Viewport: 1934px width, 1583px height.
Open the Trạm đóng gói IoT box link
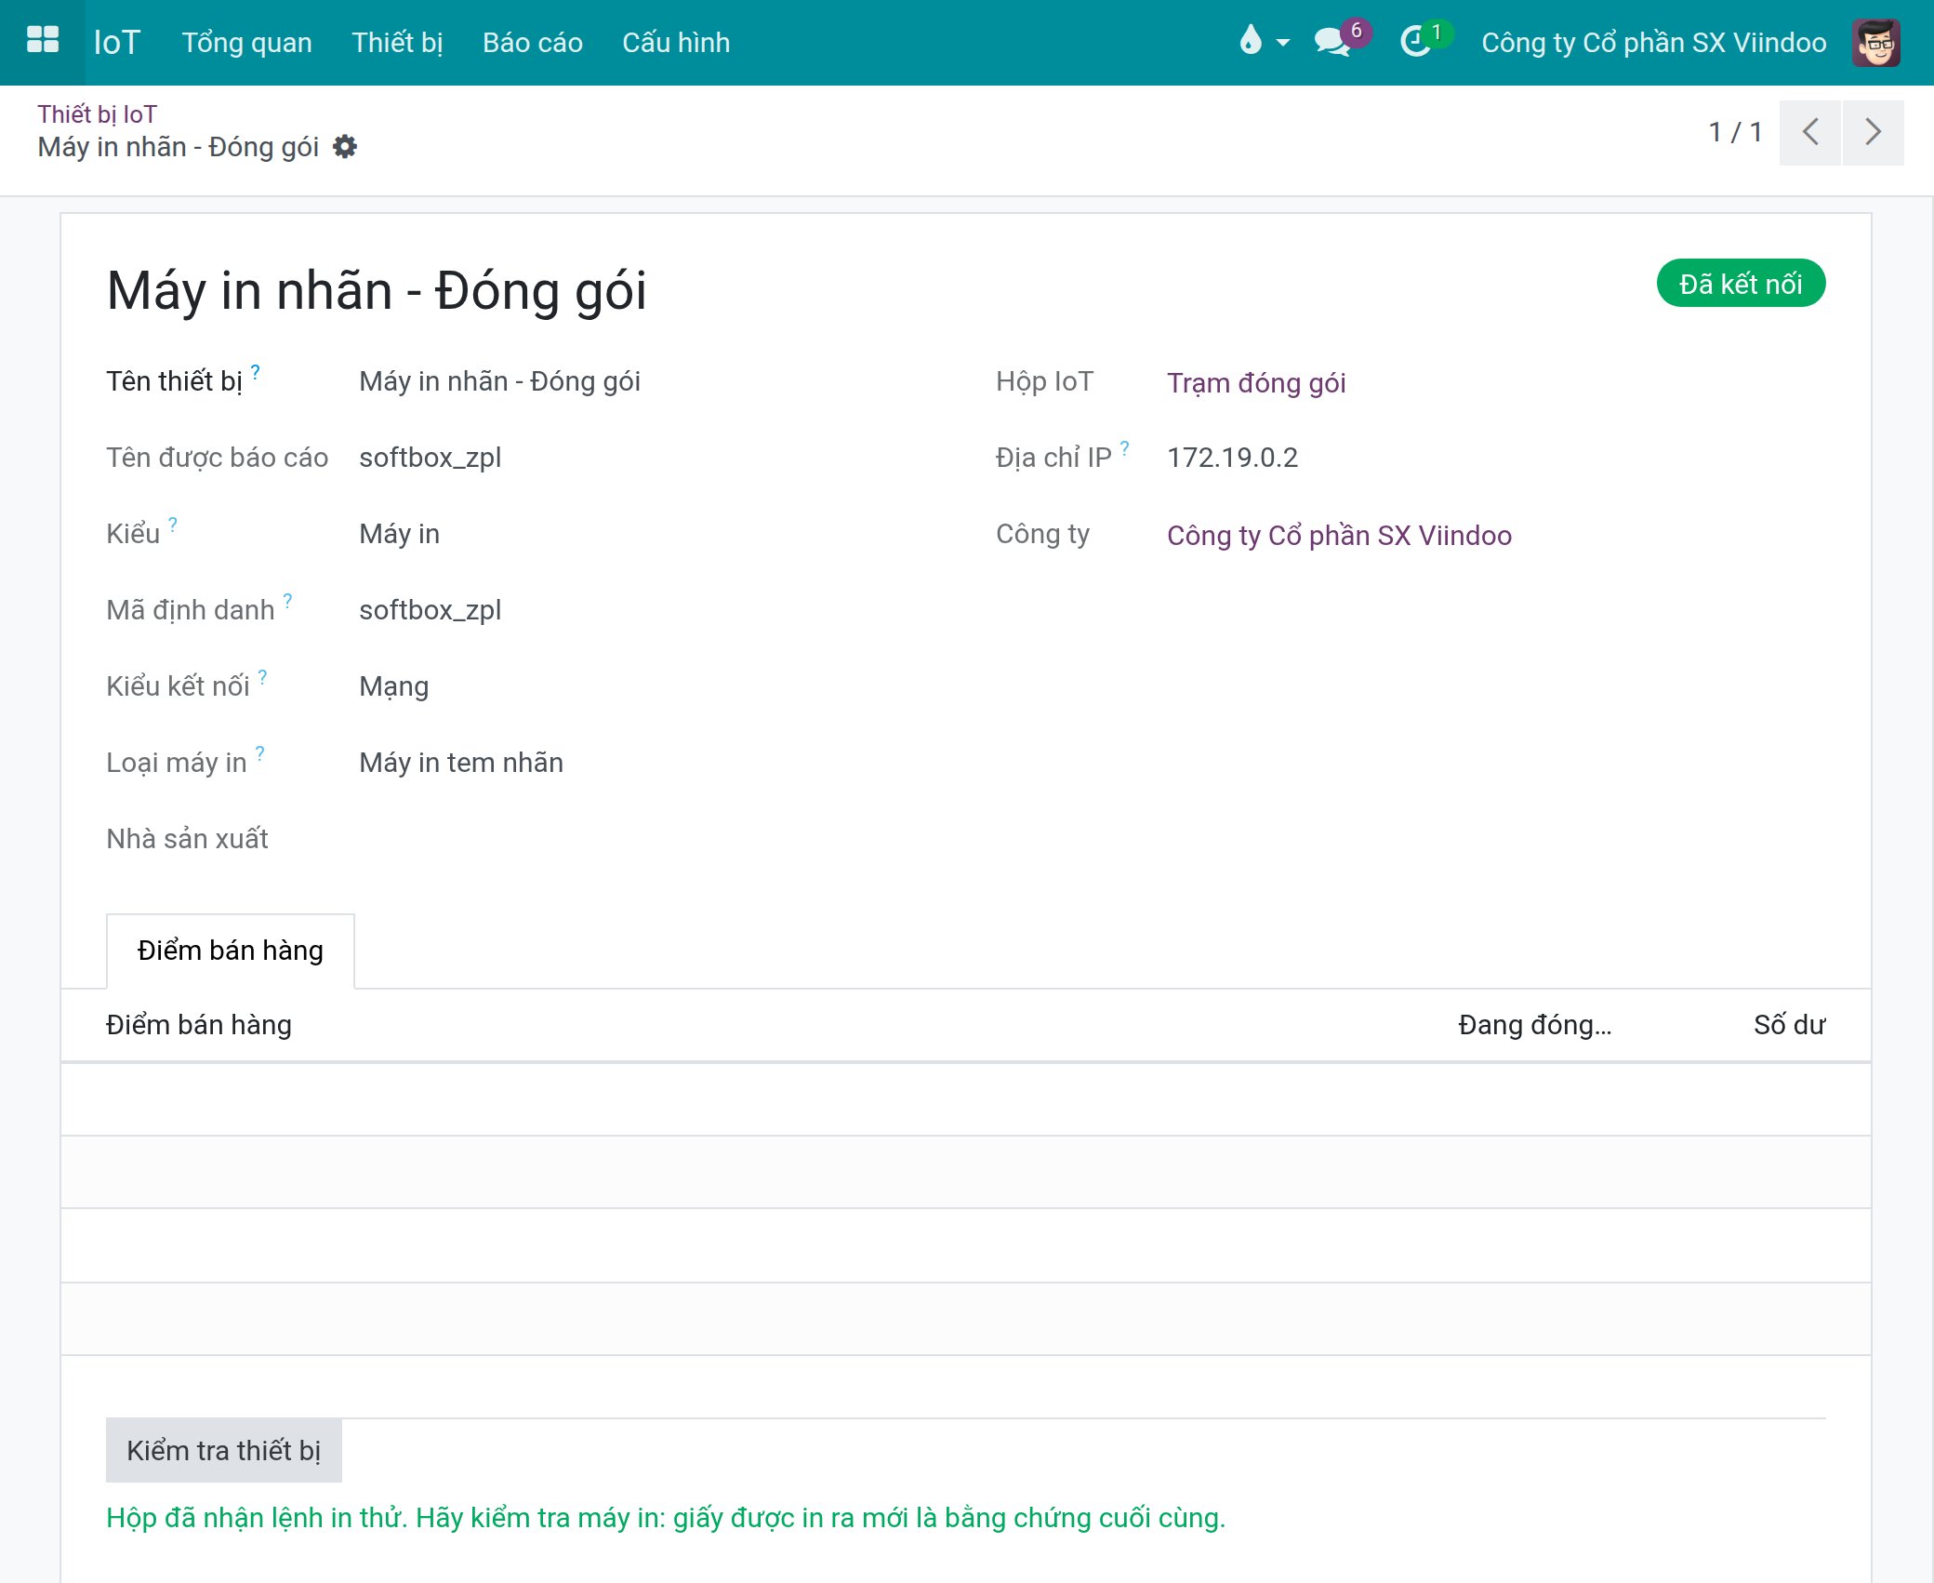1256,382
